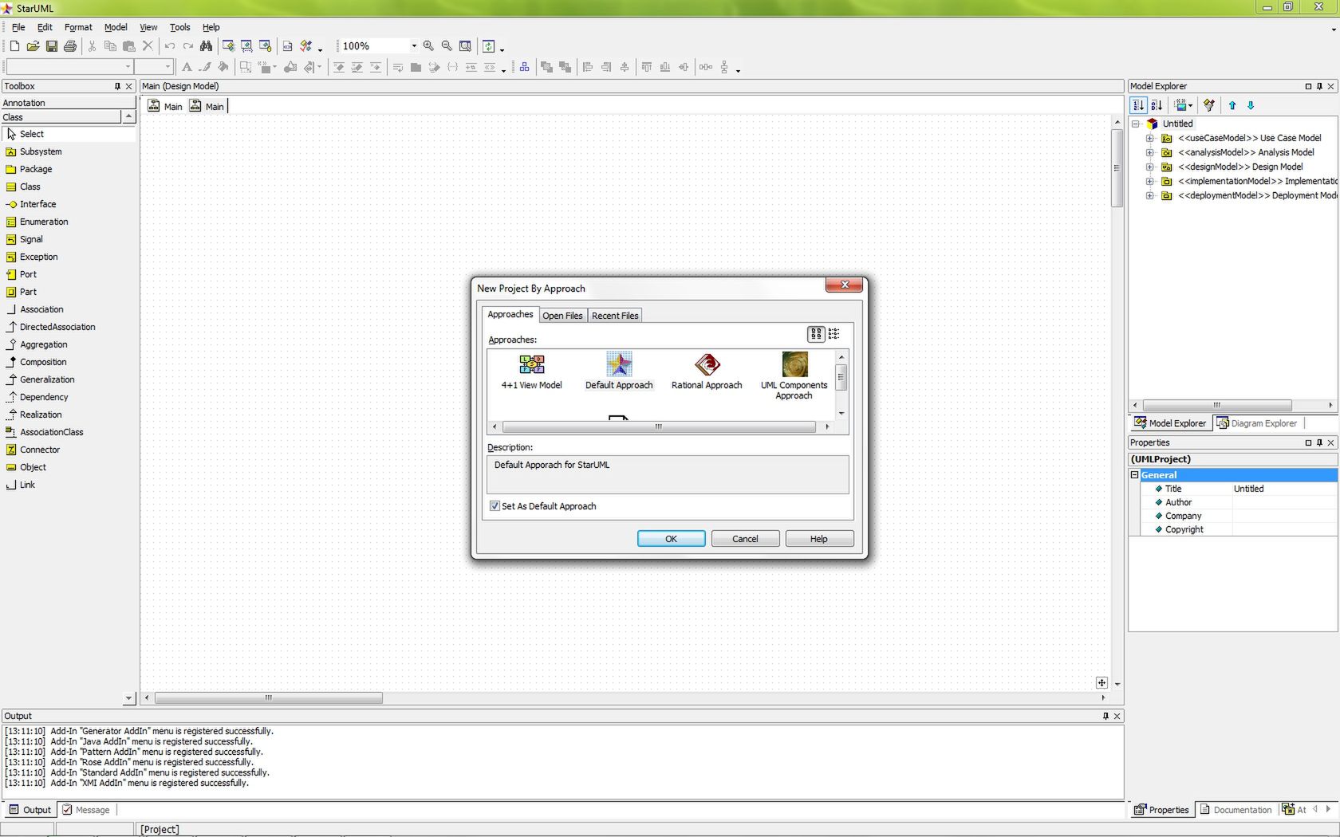The image size is (1340, 837).
Task: Click the Zoom In magnifier icon
Action: tap(428, 46)
